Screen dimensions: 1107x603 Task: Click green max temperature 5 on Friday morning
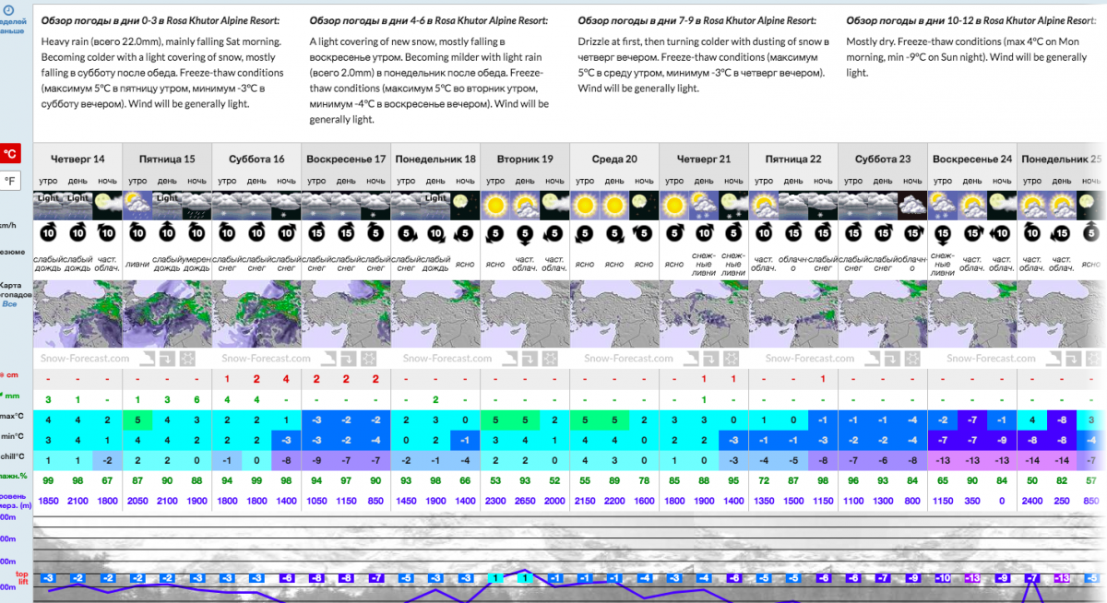coord(137,420)
